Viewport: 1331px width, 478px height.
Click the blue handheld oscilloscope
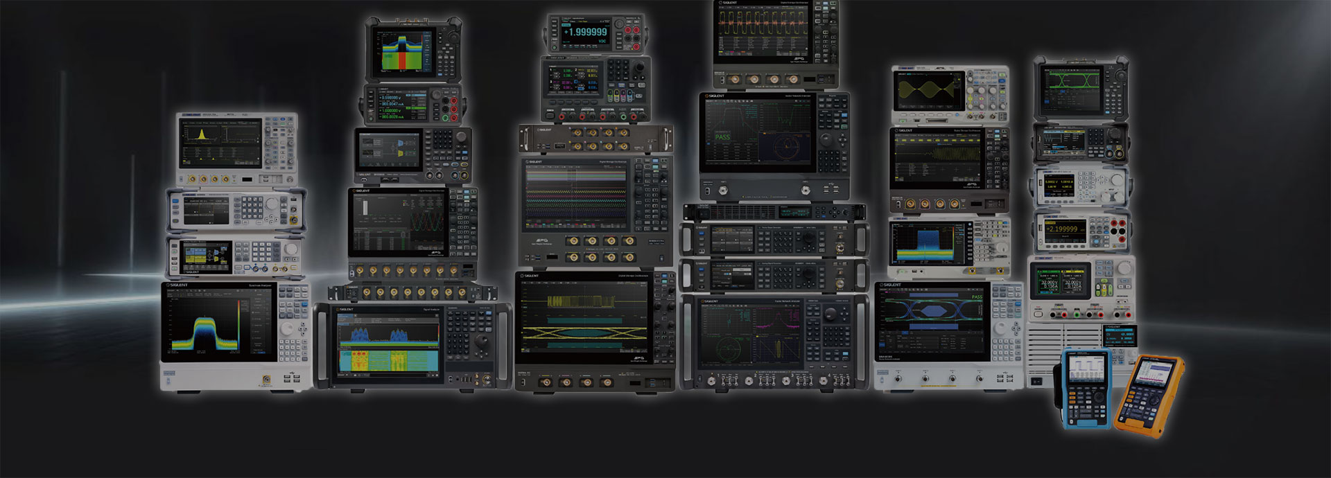(x=1085, y=388)
